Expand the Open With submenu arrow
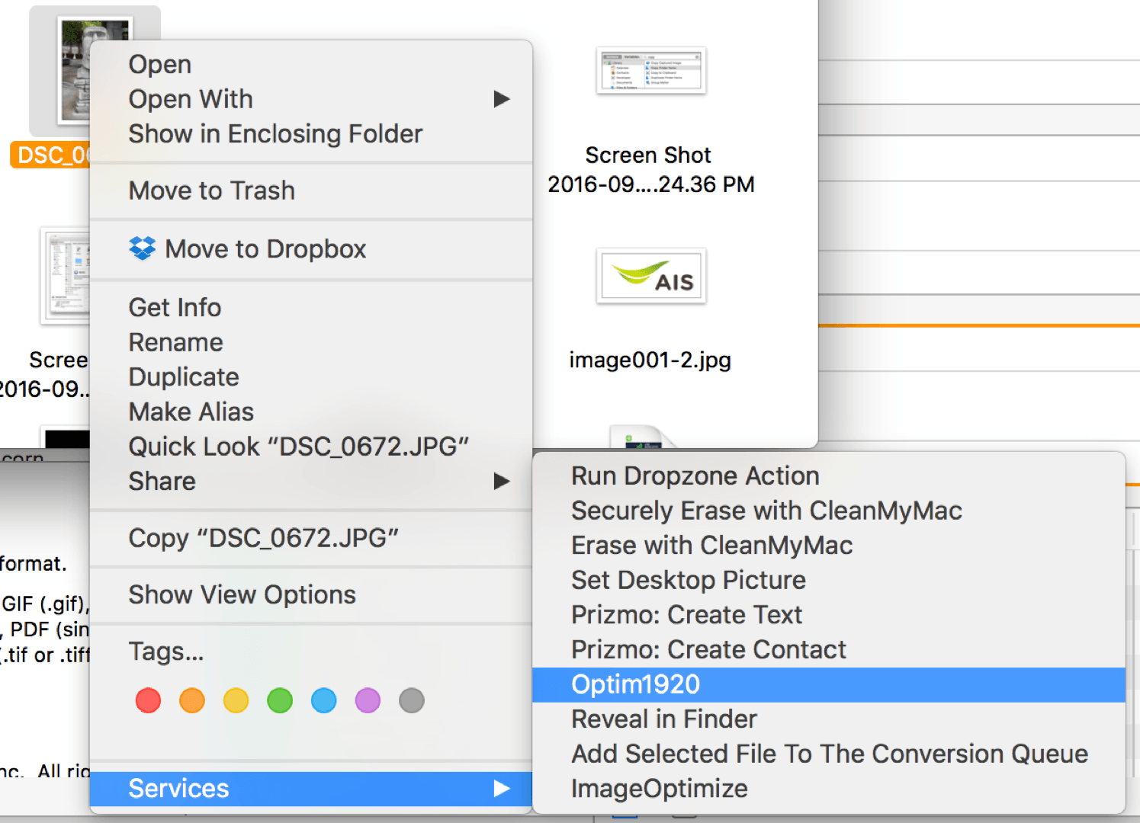The height and width of the screenshot is (823, 1140). click(x=501, y=99)
